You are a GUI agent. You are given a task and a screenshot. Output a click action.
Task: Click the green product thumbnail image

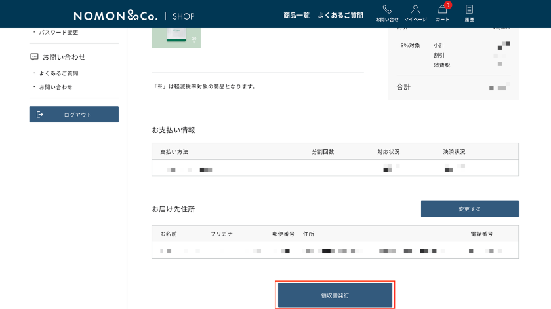pos(176,37)
